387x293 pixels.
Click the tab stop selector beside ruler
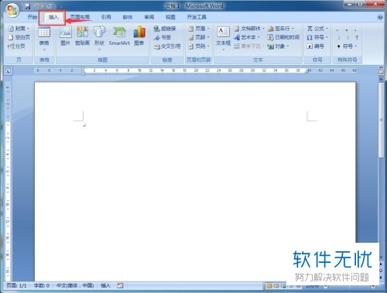[x=9, y=70]
